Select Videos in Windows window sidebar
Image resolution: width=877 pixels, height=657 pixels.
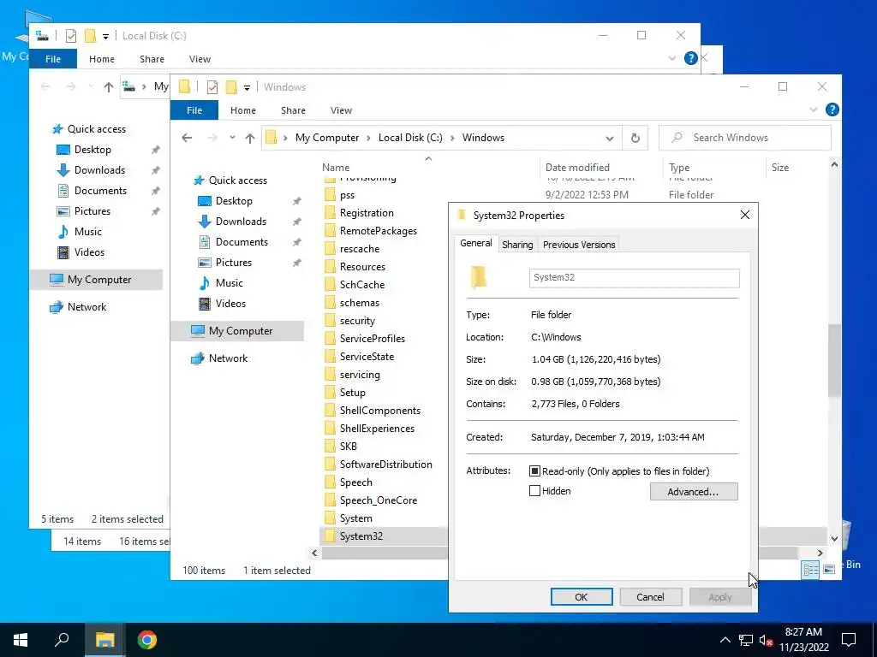click(230, 304)
